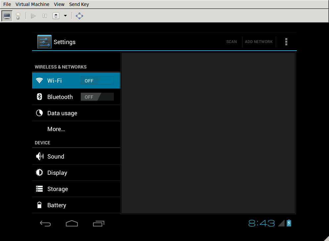329x241 pixels.
Task: Open the Virtual Machine menu
Action: [x=32, y=4]
